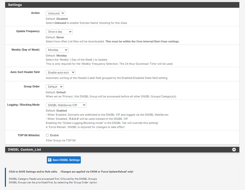
Task: Click the 'Group Order' field label
Action: (32, 87)
